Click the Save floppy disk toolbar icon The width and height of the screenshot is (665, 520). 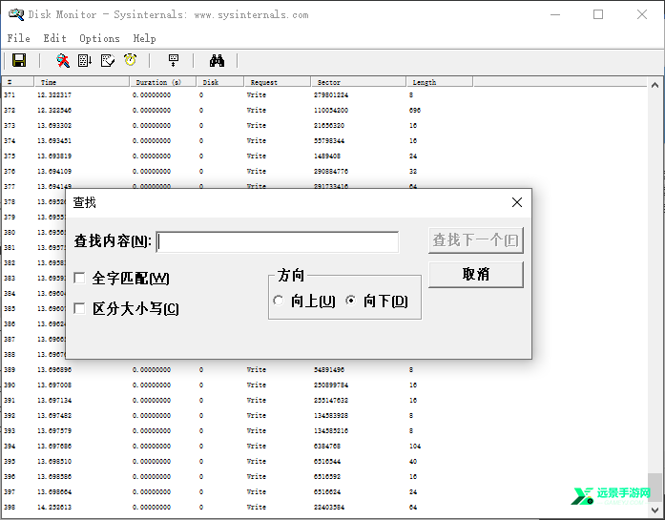[19, 61]
